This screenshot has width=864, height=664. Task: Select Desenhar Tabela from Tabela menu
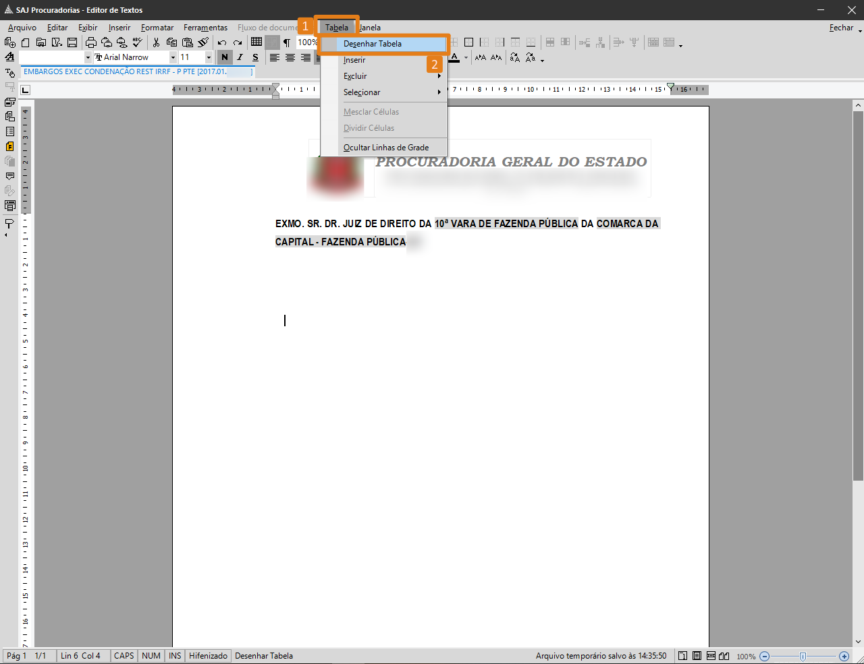click(x=373, y=44)
